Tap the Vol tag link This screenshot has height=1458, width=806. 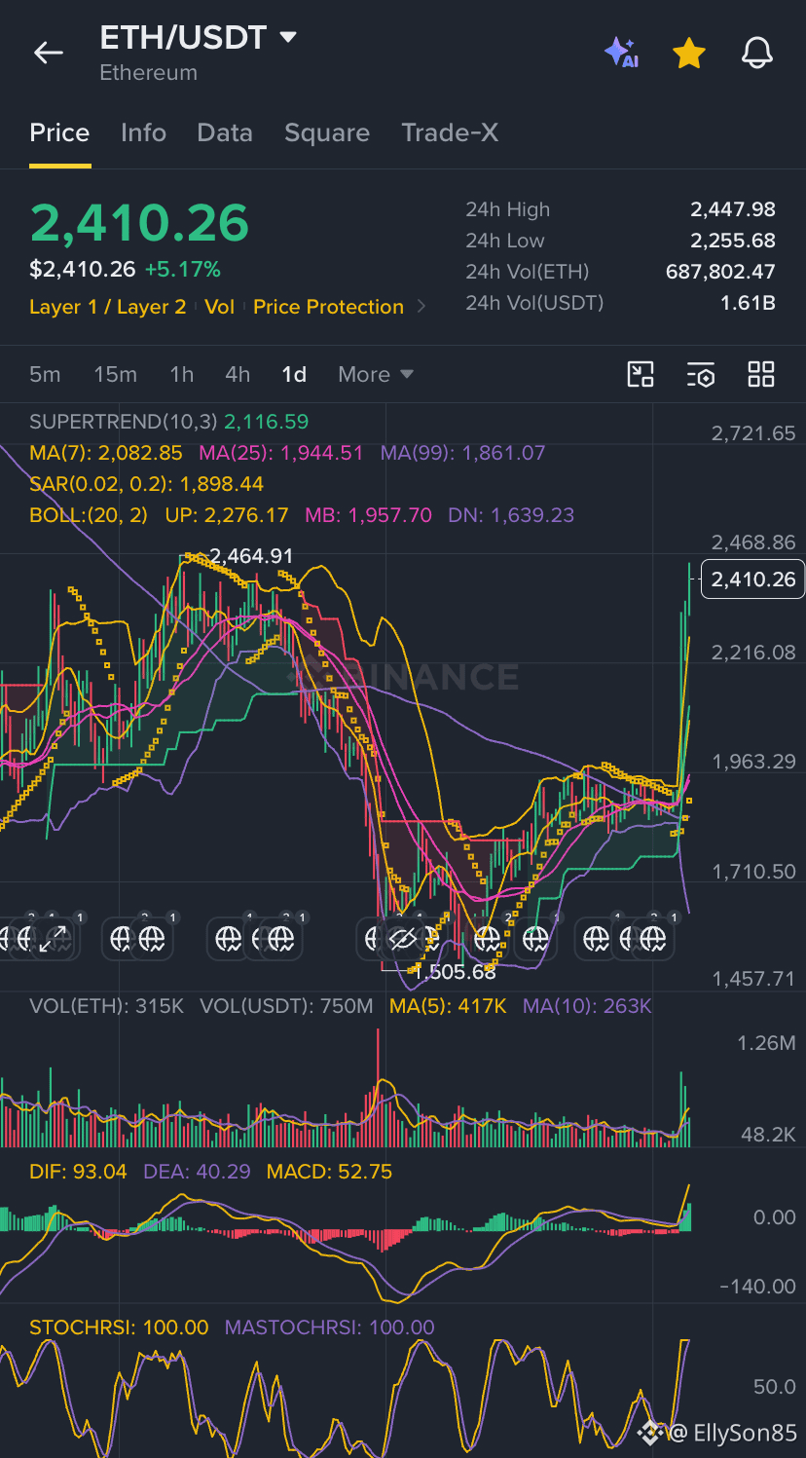(x=220, y=307)
